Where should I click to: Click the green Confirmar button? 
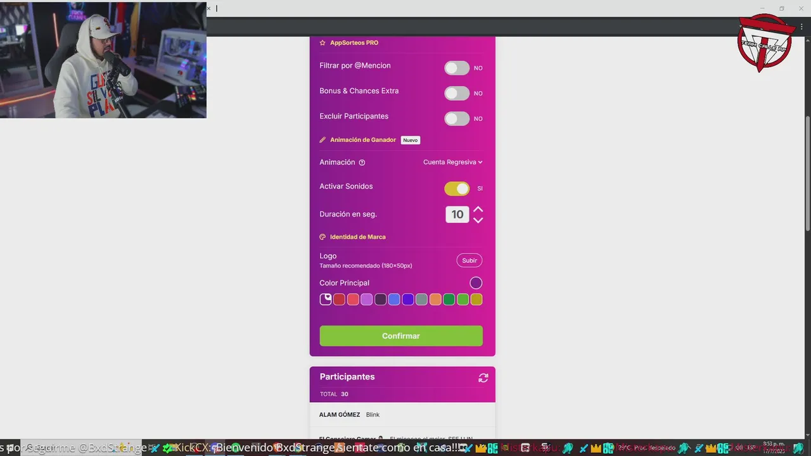[x=401, y=336]
